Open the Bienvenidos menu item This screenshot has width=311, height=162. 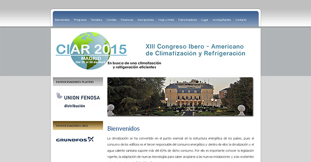pyautogui.click(x=62, y=20)
